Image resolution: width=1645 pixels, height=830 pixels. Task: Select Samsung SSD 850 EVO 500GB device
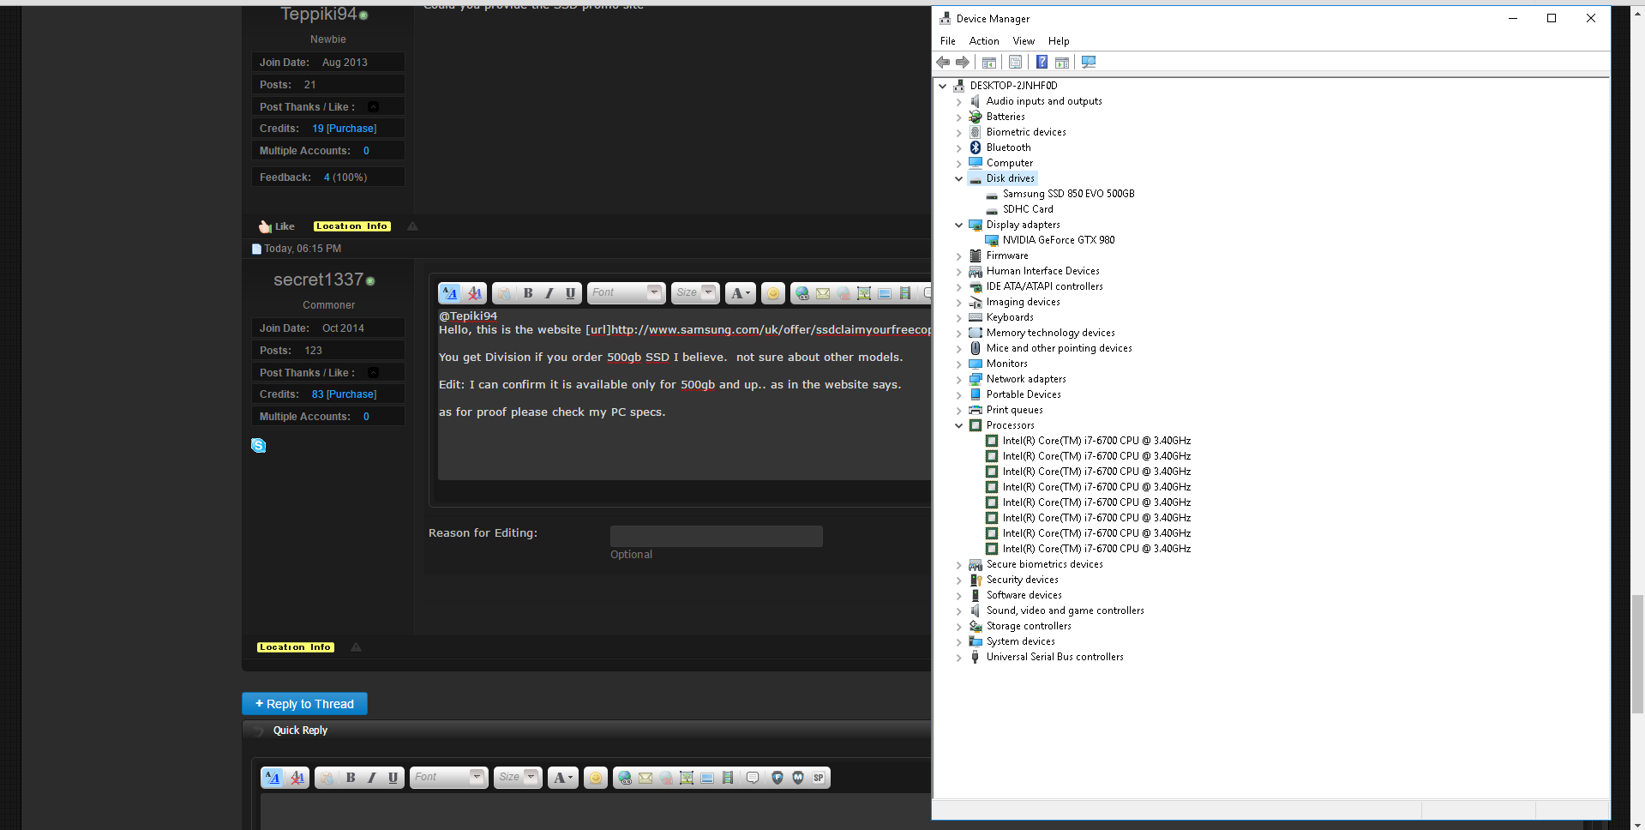[1068, 194]
